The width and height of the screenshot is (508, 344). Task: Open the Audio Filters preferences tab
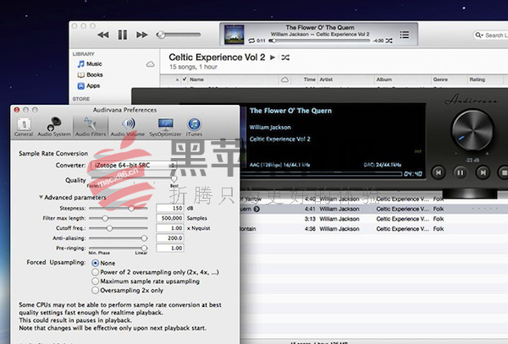point(91,127)
